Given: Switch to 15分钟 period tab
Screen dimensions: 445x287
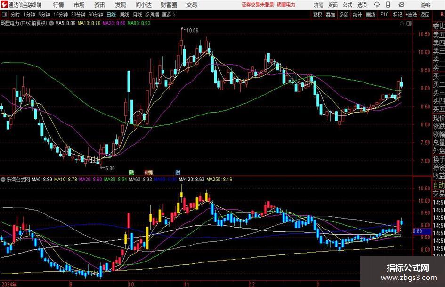Looking at the screenshot, I should pyautogui.click(x=61, y=15).
